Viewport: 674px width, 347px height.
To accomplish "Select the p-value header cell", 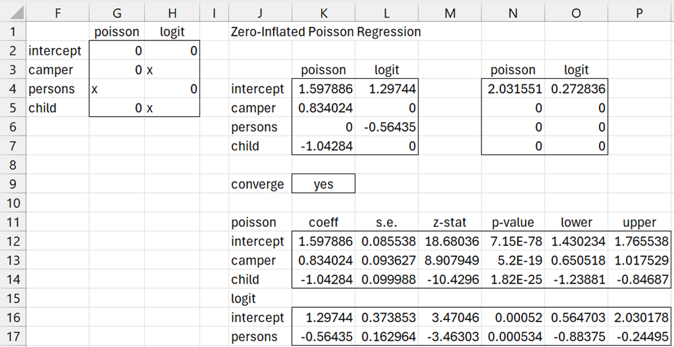I will tap(512, 223).
